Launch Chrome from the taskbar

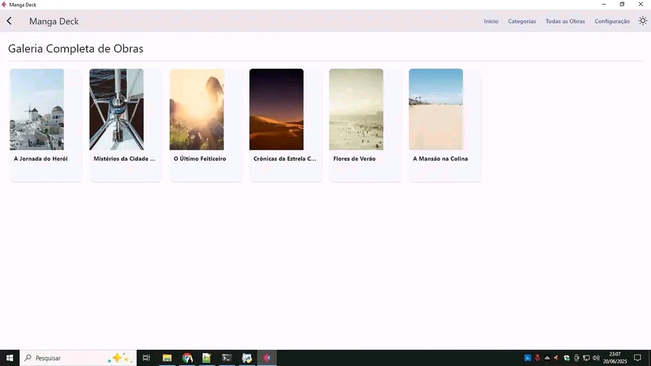[x=187, y=358]
